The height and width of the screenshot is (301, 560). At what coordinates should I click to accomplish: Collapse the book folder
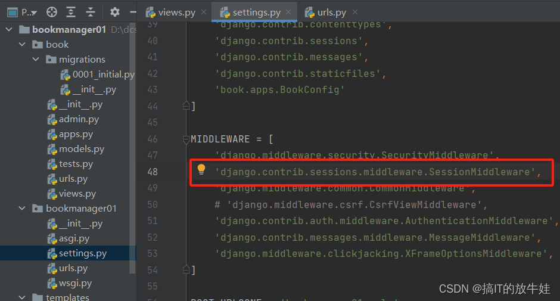[x=22, y=44]
